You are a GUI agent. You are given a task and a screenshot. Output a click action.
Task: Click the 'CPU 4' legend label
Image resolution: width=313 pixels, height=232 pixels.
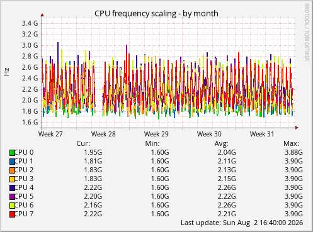click(24, 187)
